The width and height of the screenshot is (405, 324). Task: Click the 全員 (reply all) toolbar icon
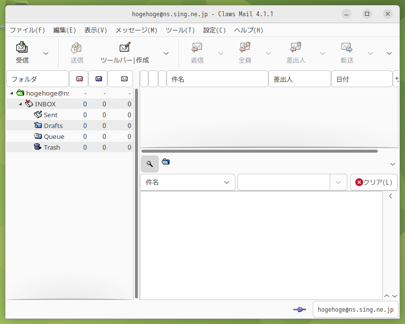coord(244,47)
